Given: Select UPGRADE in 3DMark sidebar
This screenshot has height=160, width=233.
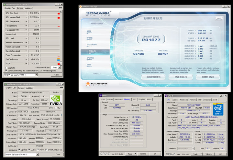Looking at the screenshot, I should click(90, 58).
